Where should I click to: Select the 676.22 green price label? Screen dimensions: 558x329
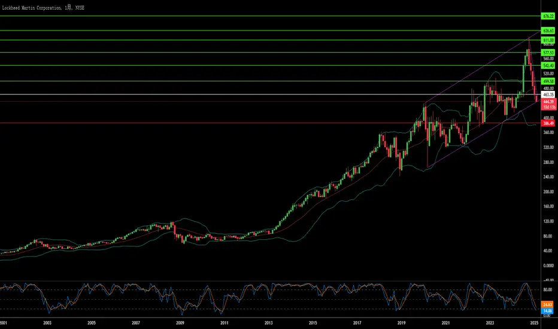pyautogui.click(x=548, y=16)
